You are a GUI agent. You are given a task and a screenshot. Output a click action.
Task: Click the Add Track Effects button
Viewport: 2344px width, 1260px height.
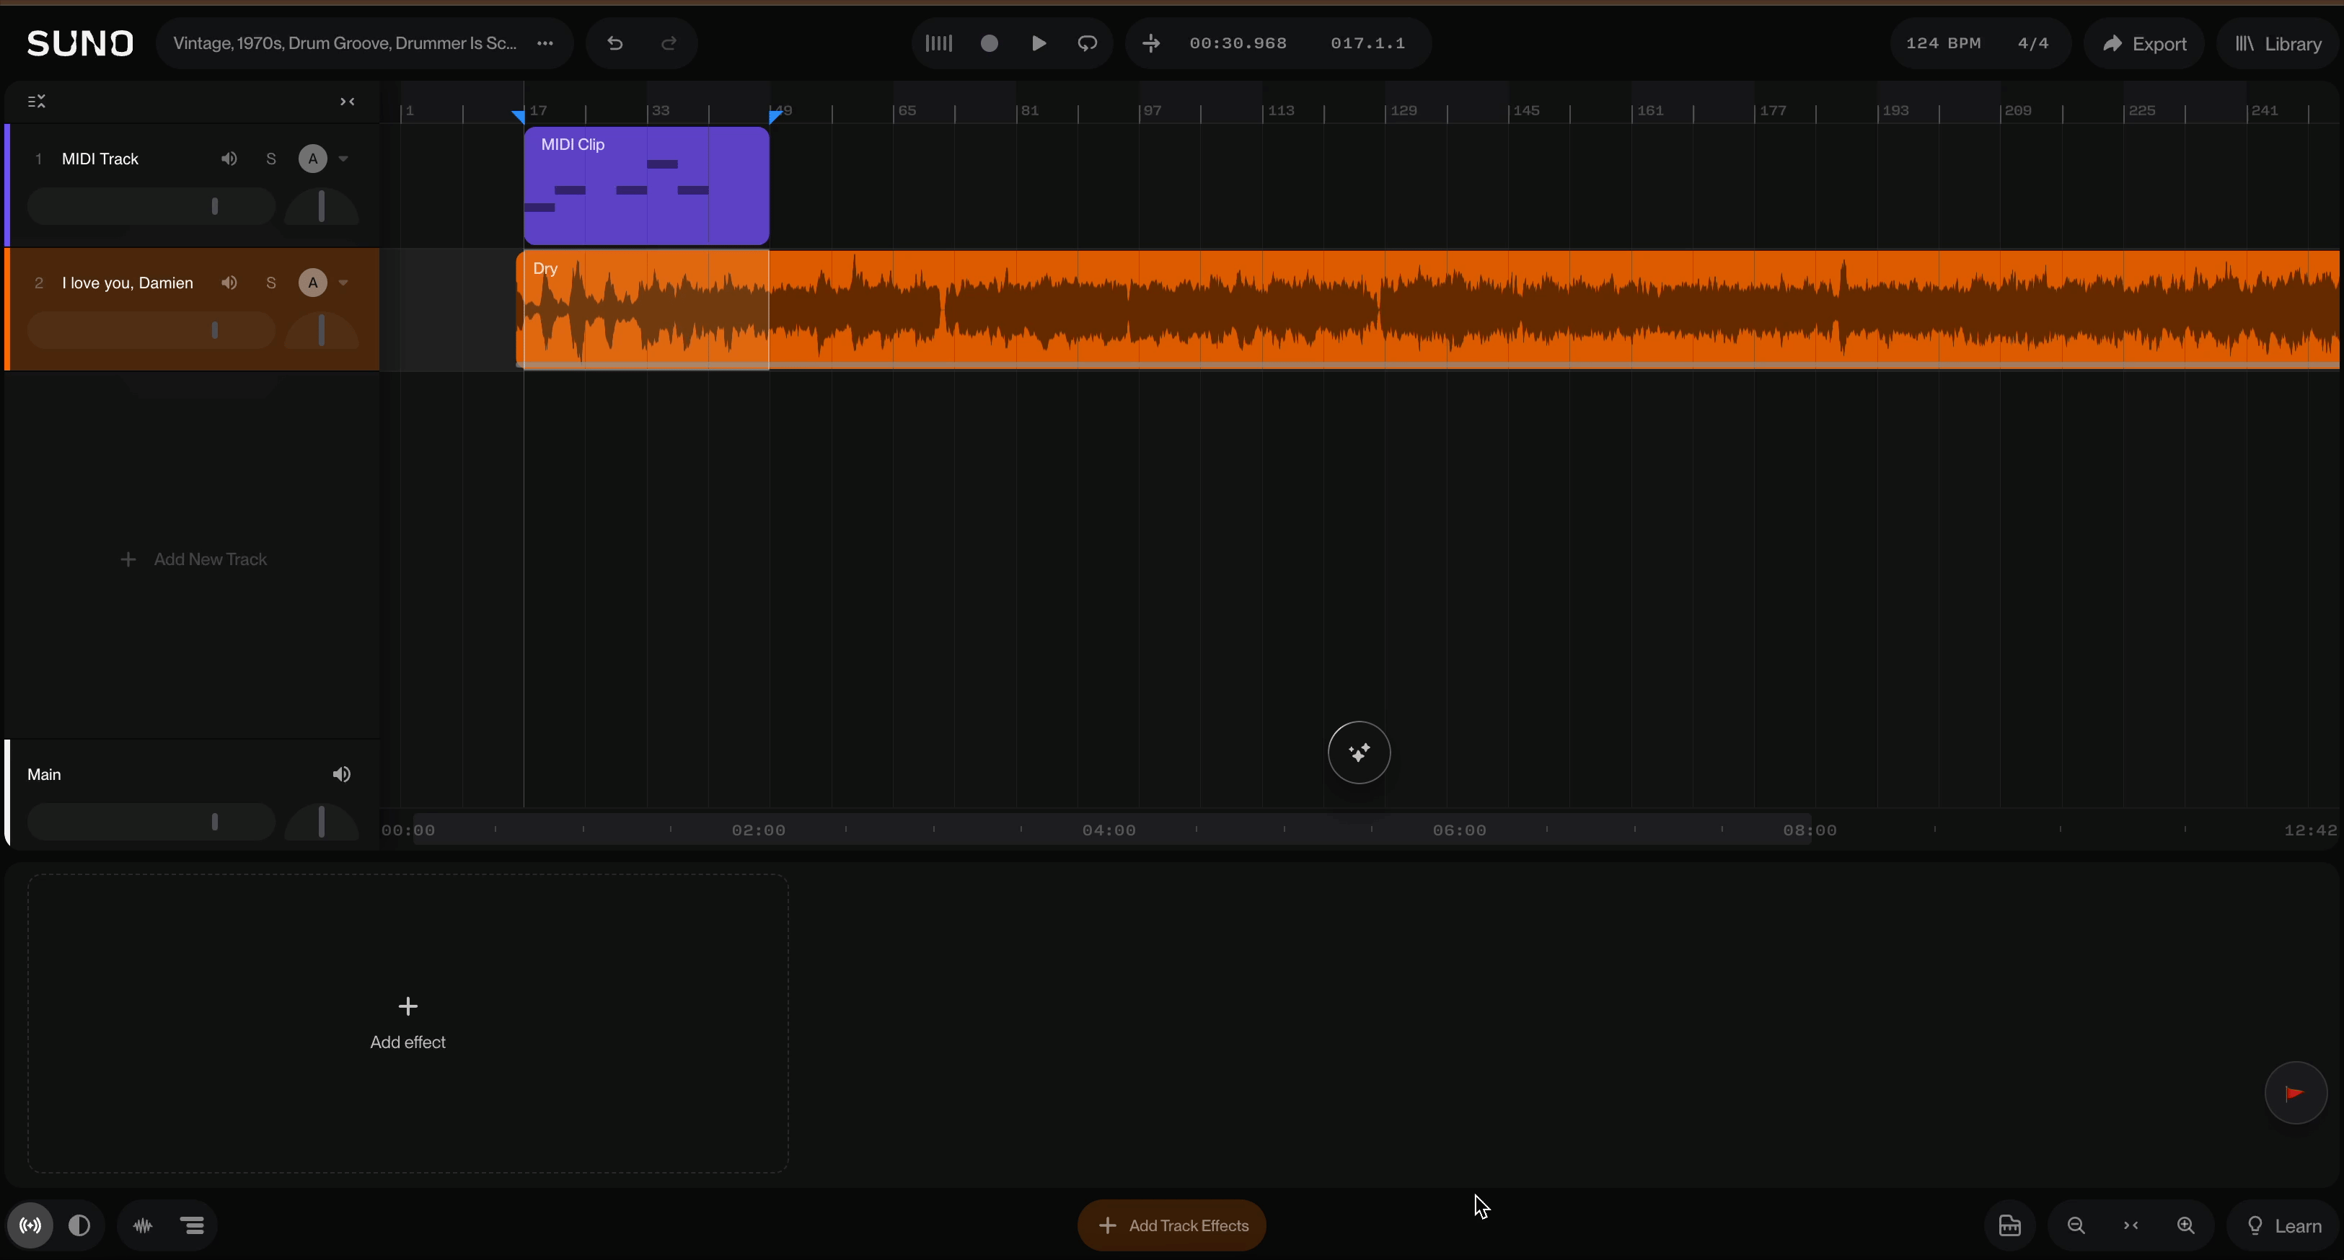point(1172,1225)
